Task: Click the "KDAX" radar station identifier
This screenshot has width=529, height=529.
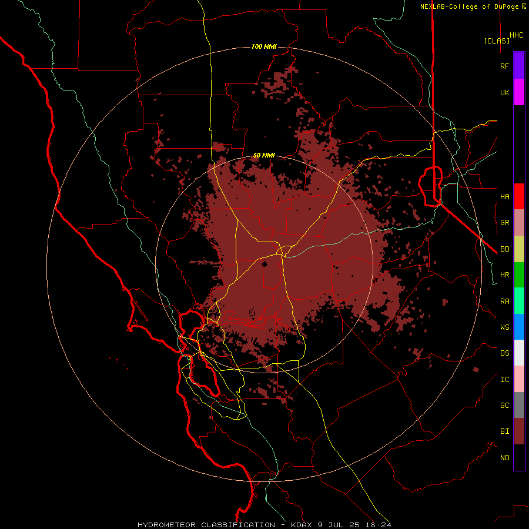Action: point(302,525)
